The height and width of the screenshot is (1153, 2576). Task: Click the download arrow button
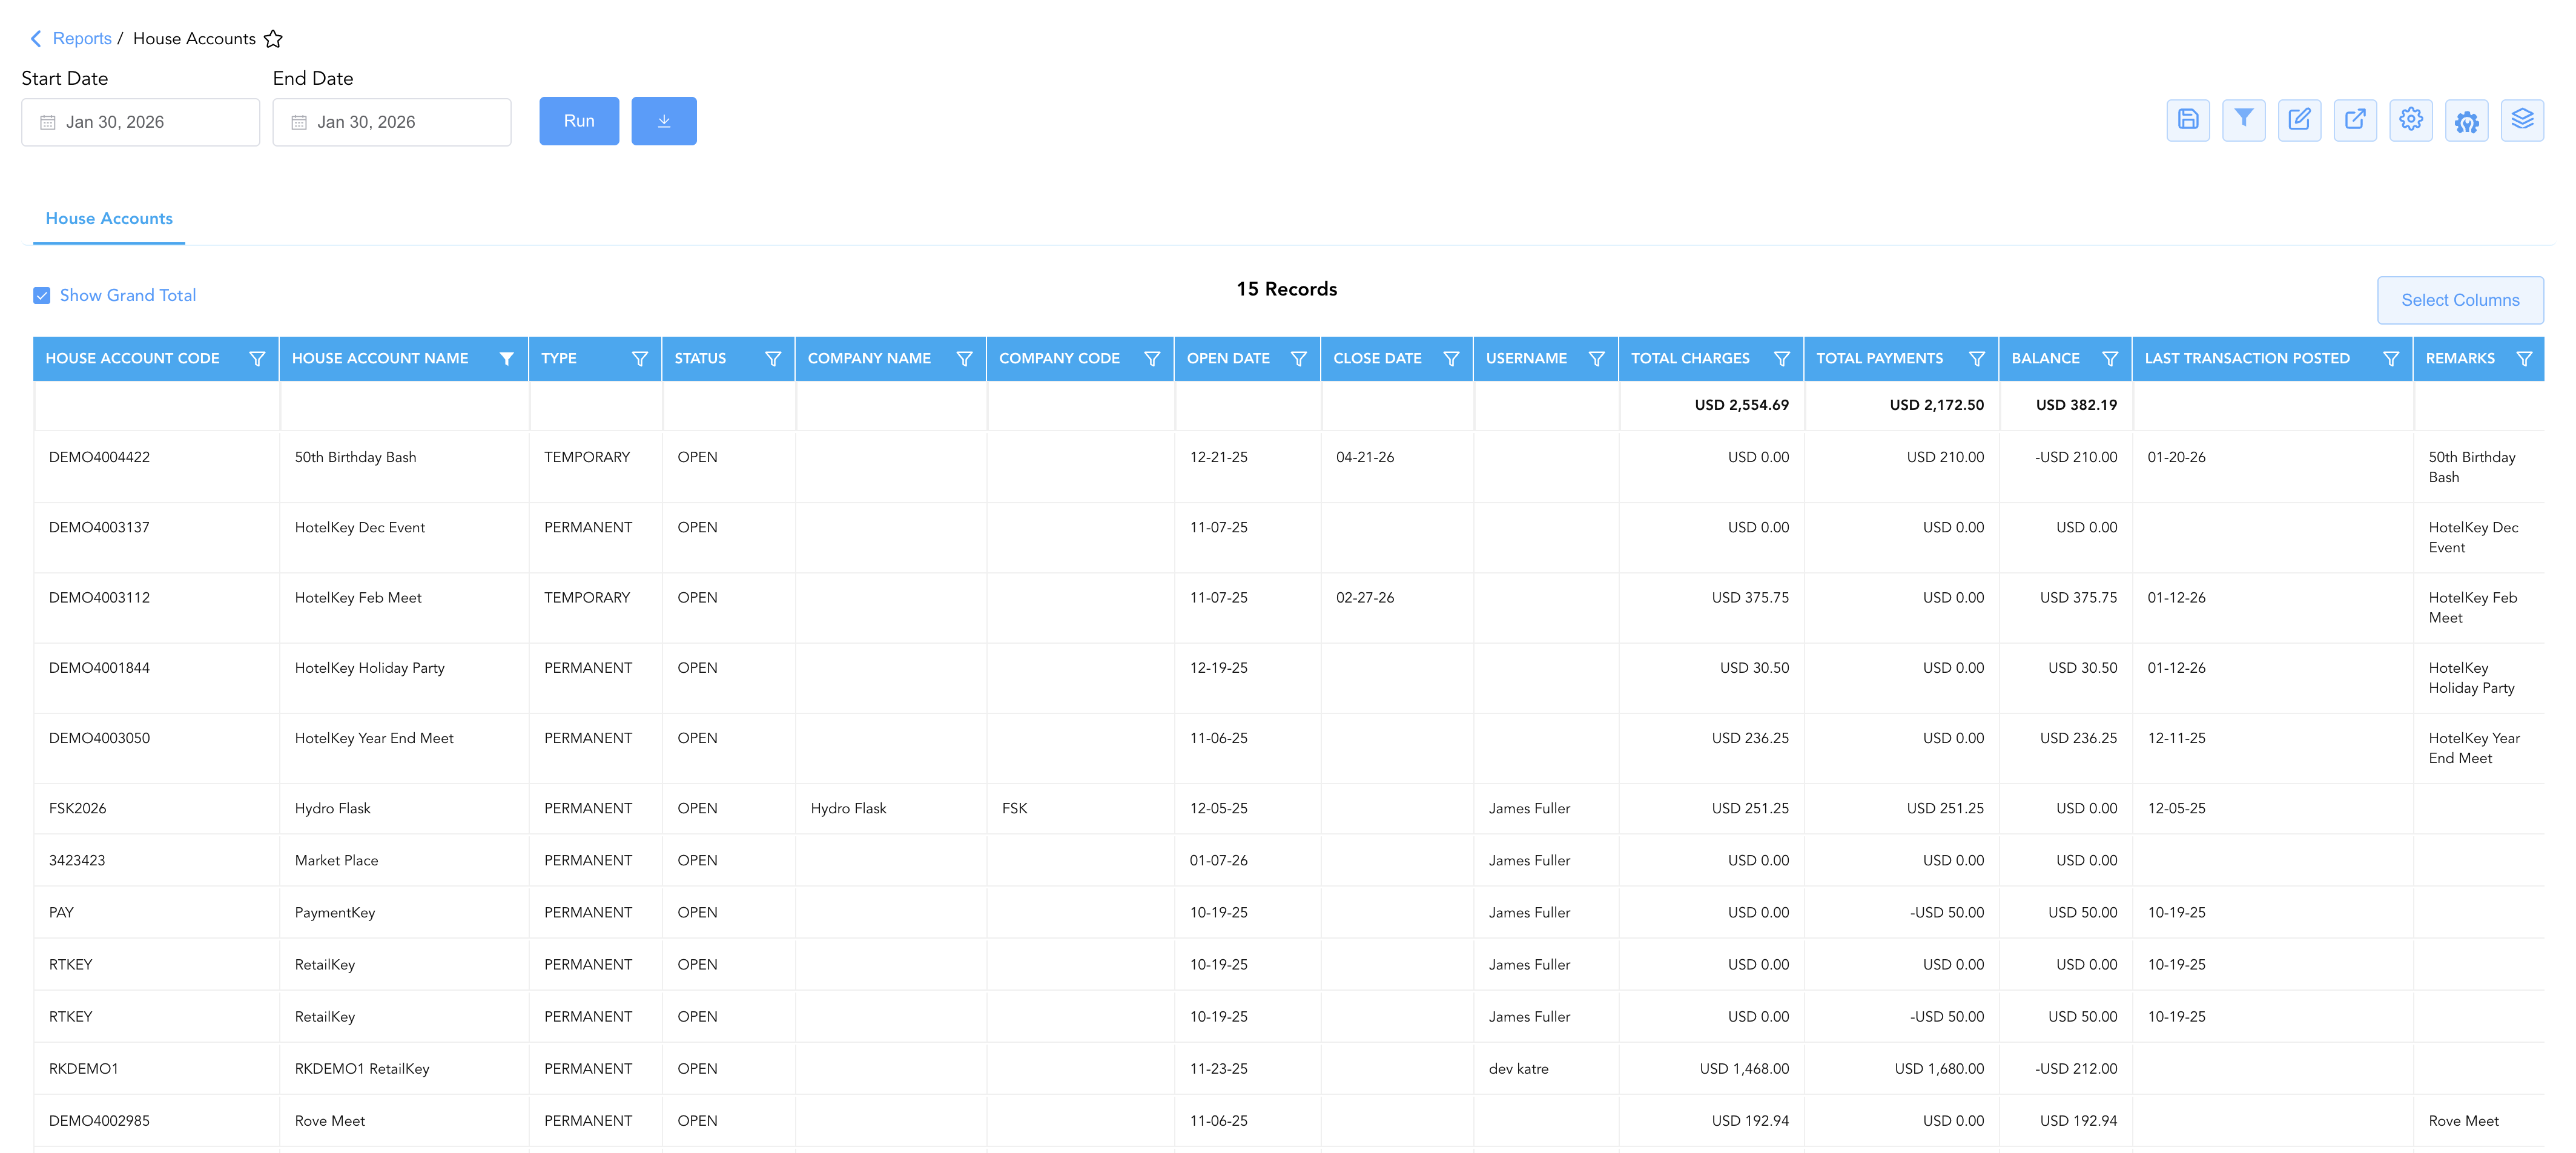664,121
